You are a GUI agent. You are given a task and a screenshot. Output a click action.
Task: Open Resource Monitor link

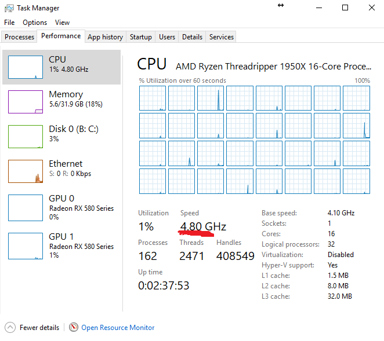pyautogui.click(x=118, y=328)
